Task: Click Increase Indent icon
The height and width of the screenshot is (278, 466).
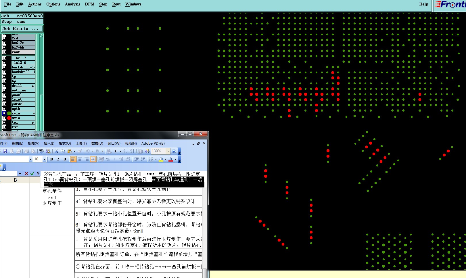Action: 143,159
